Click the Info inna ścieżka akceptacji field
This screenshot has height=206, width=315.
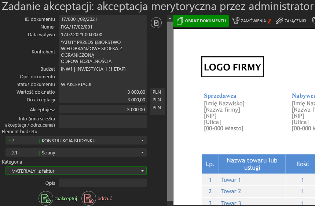[102, 121]
